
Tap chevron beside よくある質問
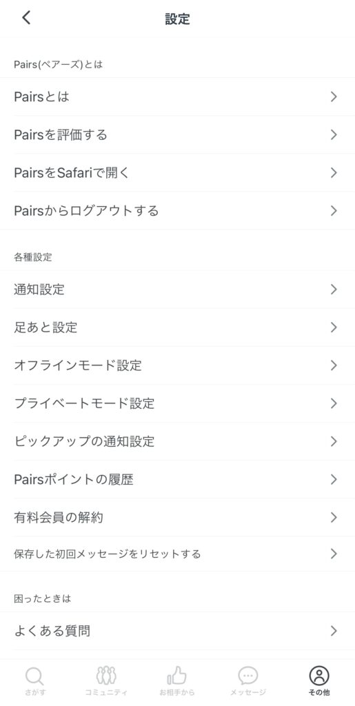click(x=334, y=631)
